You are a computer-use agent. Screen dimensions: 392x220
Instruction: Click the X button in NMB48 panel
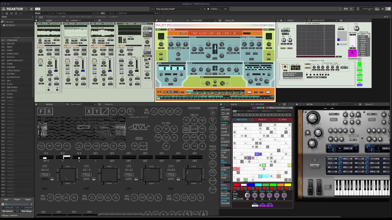[89, 112]
